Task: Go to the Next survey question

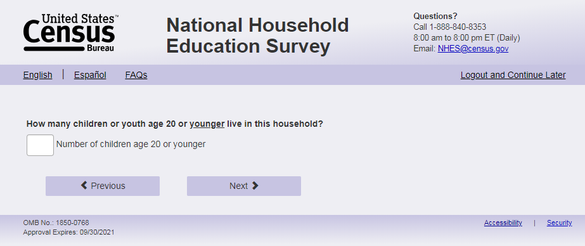Action: 243,186
